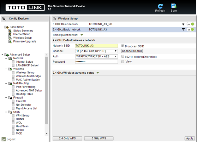197x142 pixels.
Task: Click the signal icon on 5 GHz network row
Action: [183, 24]
